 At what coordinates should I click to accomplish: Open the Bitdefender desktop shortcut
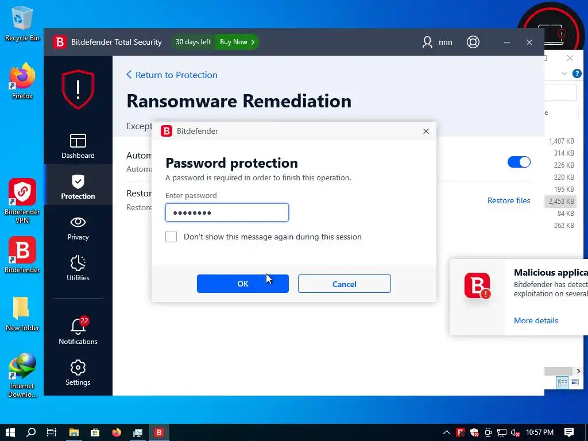(x=22, y=254)
